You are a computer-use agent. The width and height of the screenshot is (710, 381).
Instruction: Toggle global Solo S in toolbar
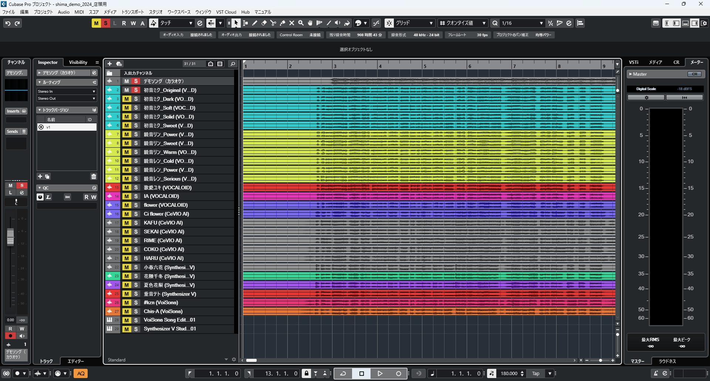[x=105, y=23]
